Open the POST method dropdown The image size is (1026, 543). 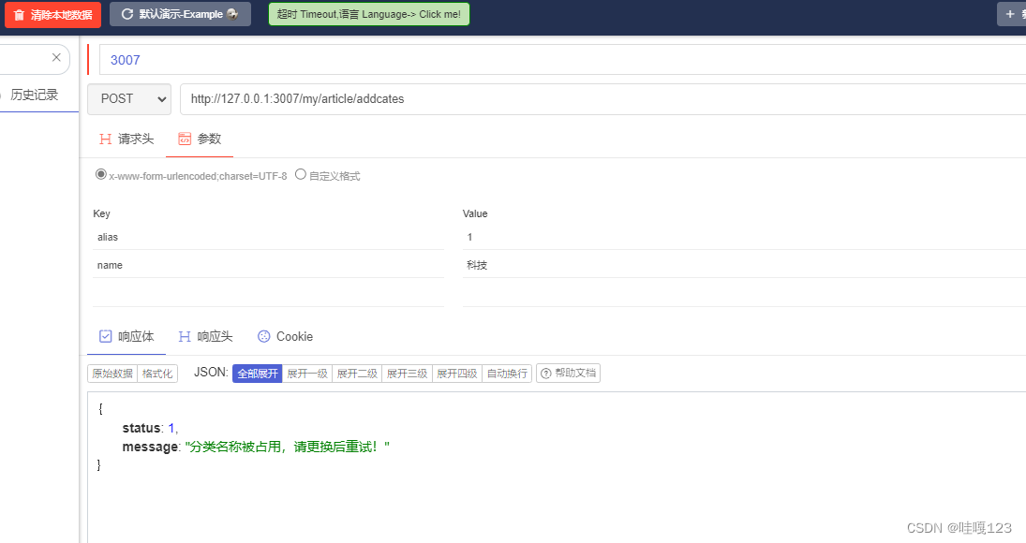(129, 98)
